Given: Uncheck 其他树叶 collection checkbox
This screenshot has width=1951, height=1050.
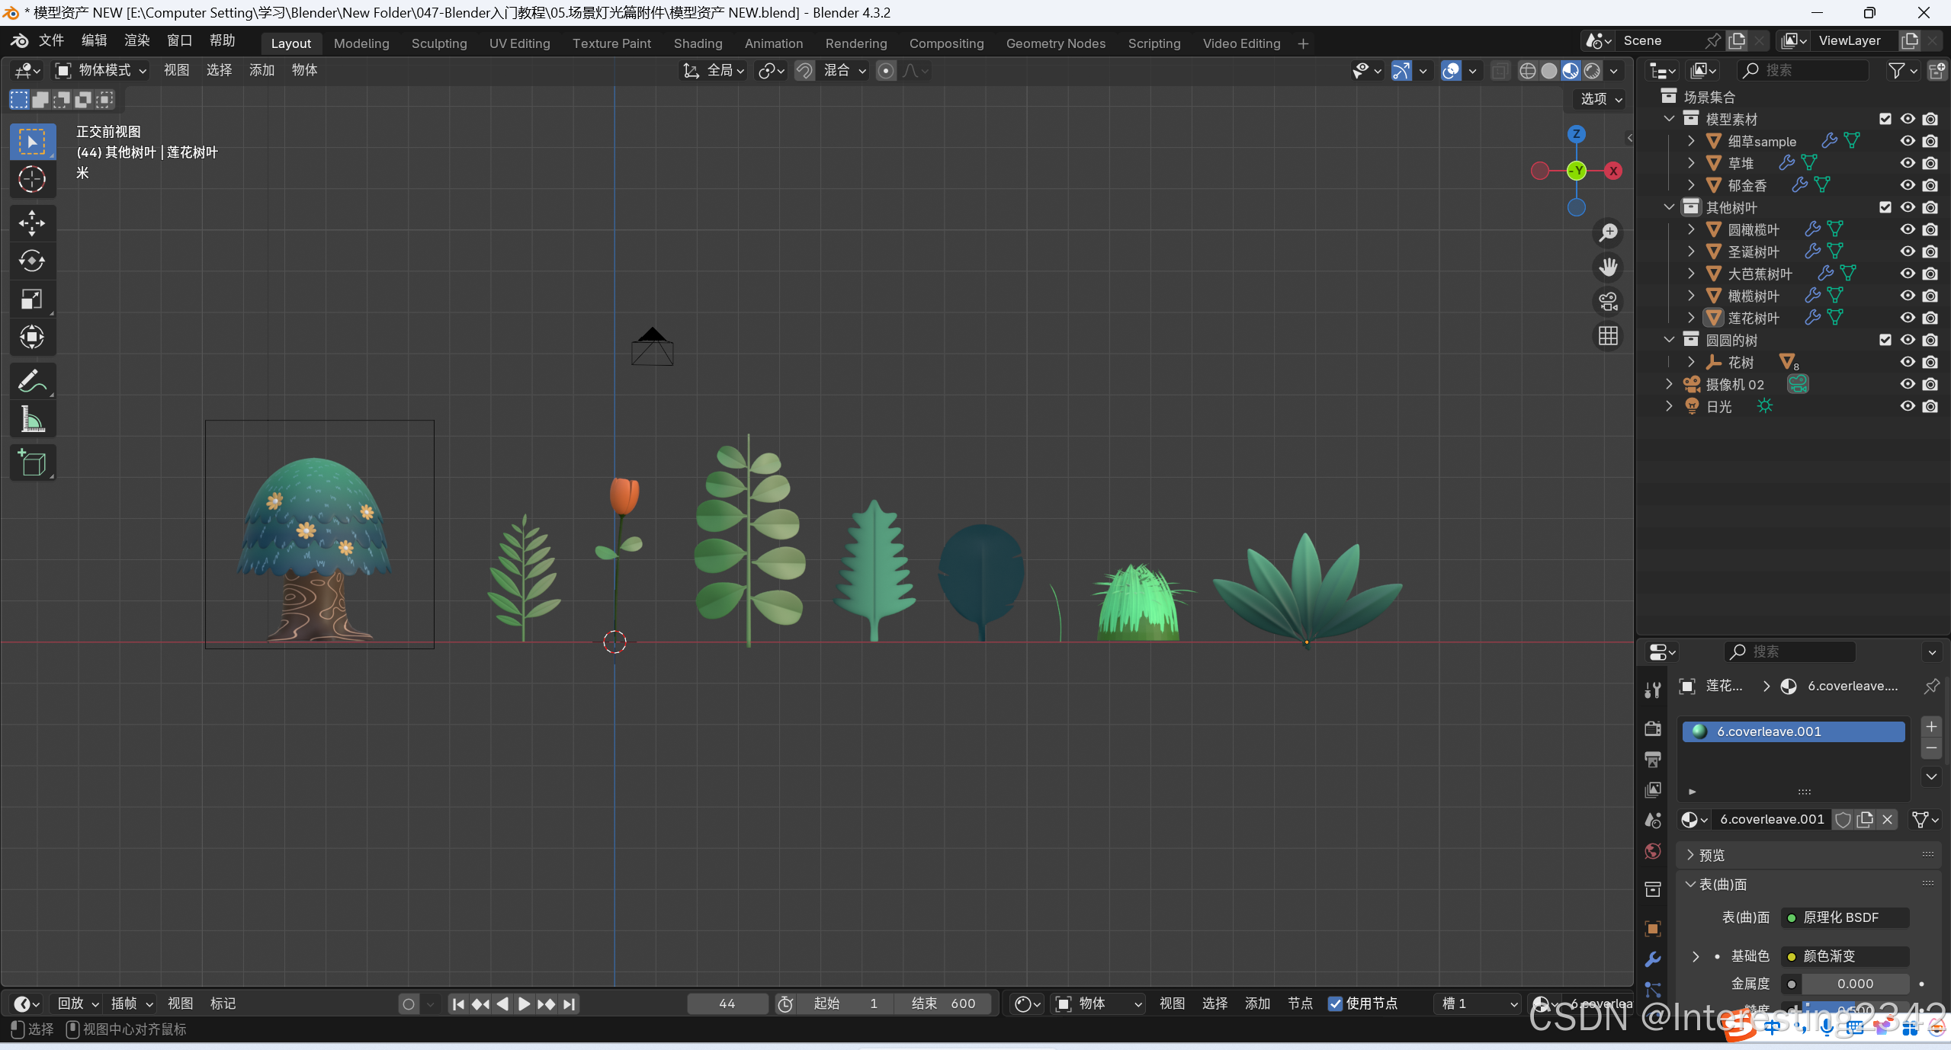Looking at the screenshot, I should pos(1885,207).
